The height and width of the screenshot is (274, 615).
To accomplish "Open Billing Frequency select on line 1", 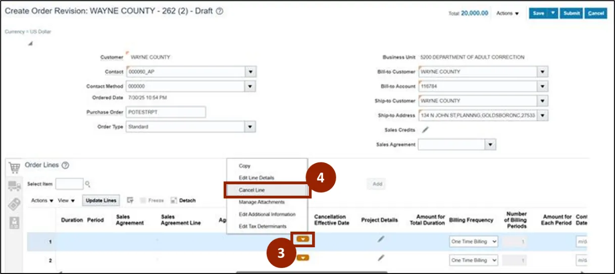I will (474, 242).
